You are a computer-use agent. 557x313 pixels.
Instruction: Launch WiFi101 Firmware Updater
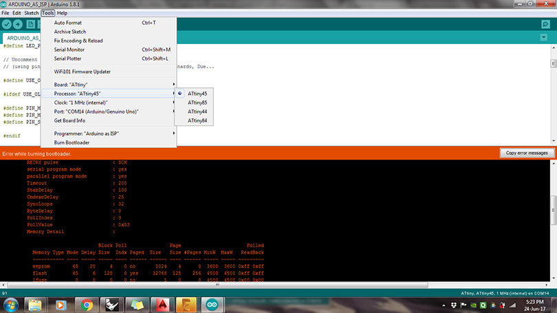pyautogui.click(x=109, y=72)
